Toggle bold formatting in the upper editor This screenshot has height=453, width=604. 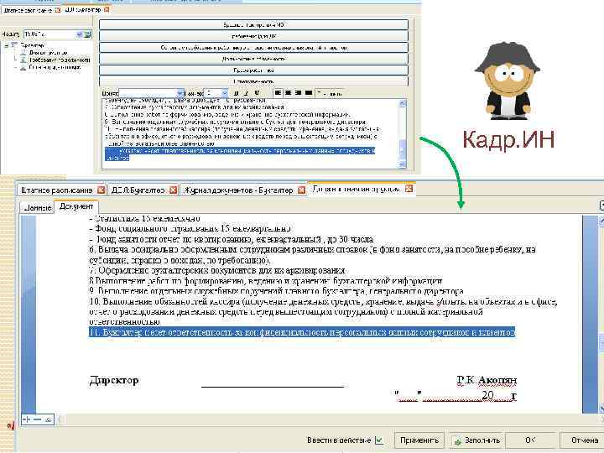(236, 93)
